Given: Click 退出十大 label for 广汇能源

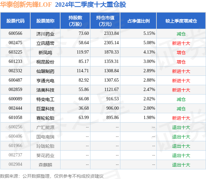Looking at the screenshot, I should coord(181,127).
